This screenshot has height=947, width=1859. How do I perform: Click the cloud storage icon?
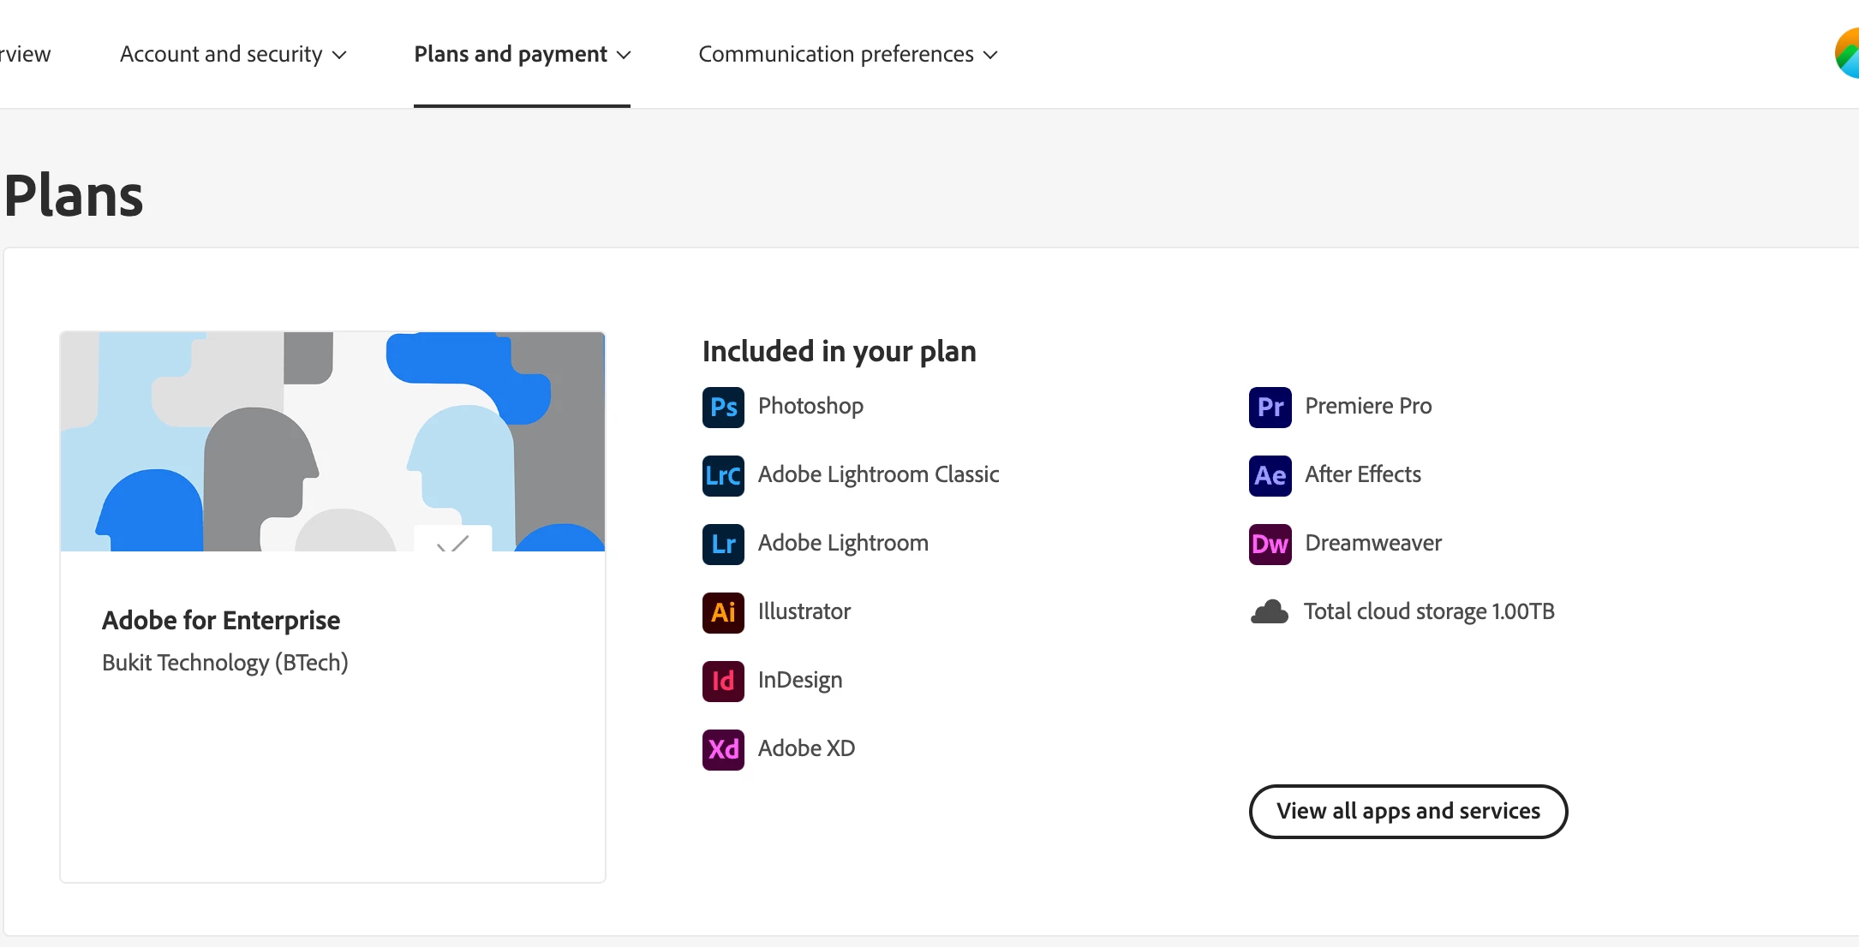[1270, 612]
